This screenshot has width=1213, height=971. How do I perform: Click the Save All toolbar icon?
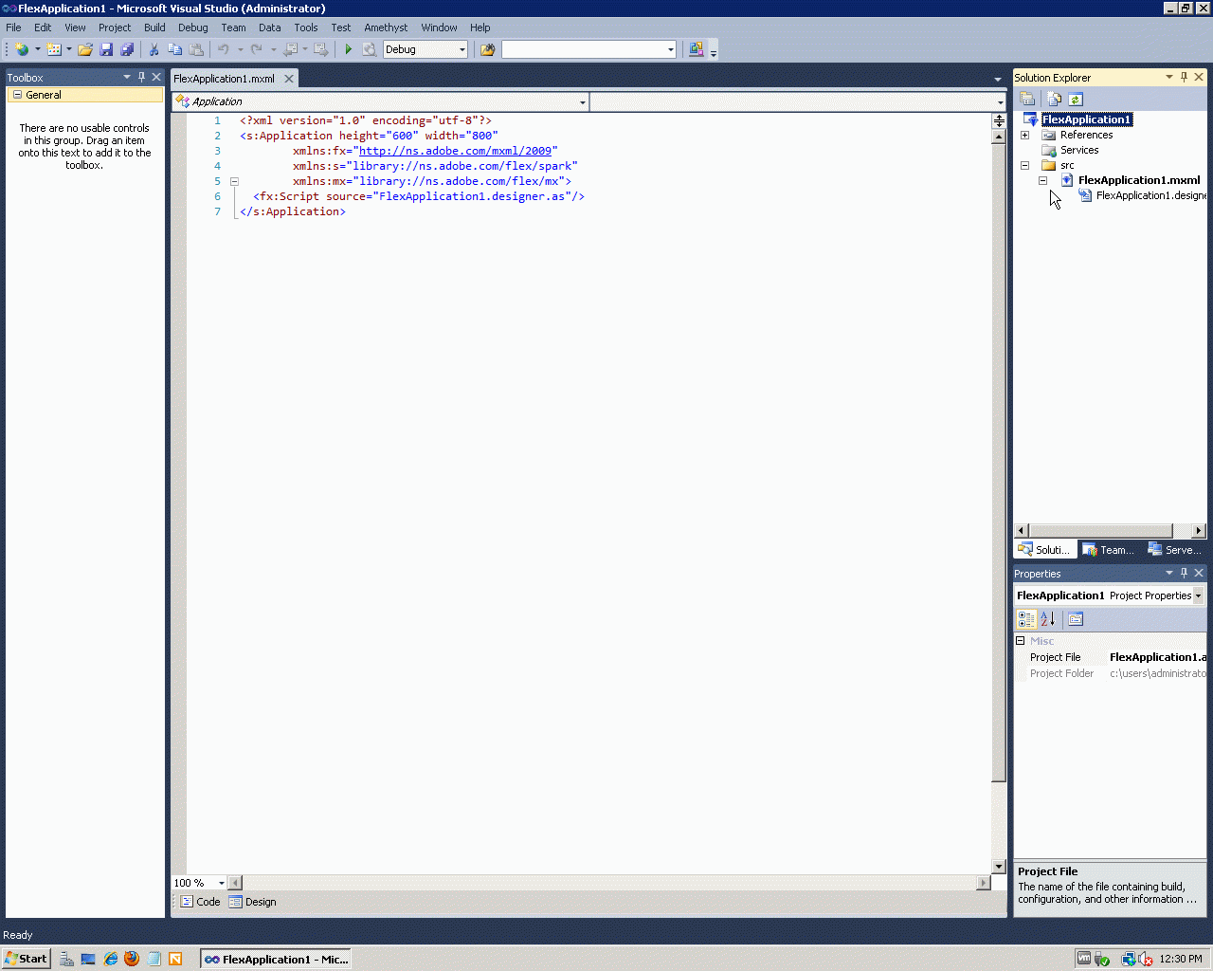127,49
